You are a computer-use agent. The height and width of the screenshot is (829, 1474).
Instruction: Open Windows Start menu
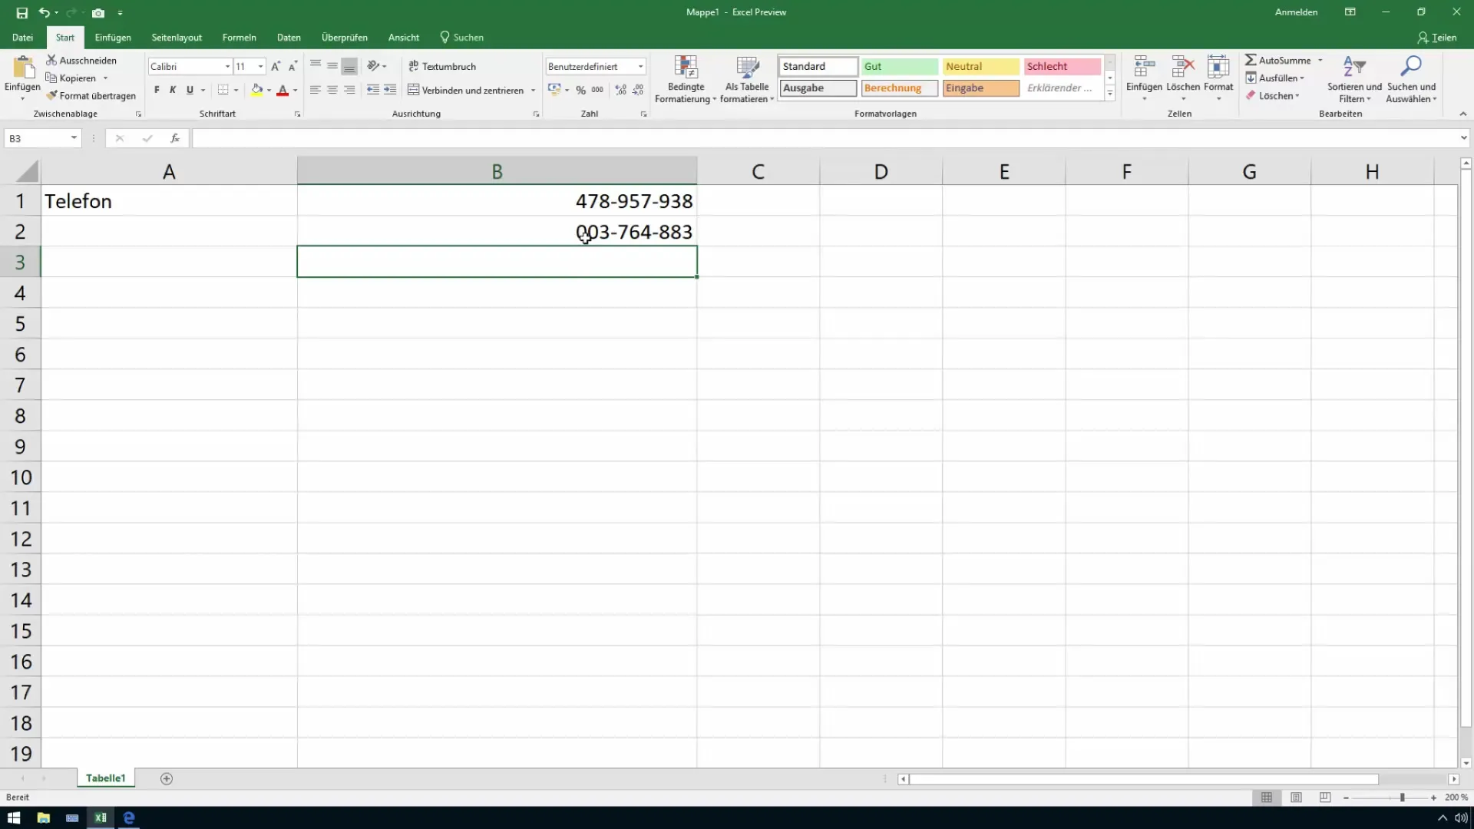tap(14, 817)
